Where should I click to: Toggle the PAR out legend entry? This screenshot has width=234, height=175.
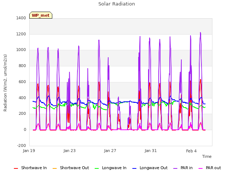click(210, 168)
